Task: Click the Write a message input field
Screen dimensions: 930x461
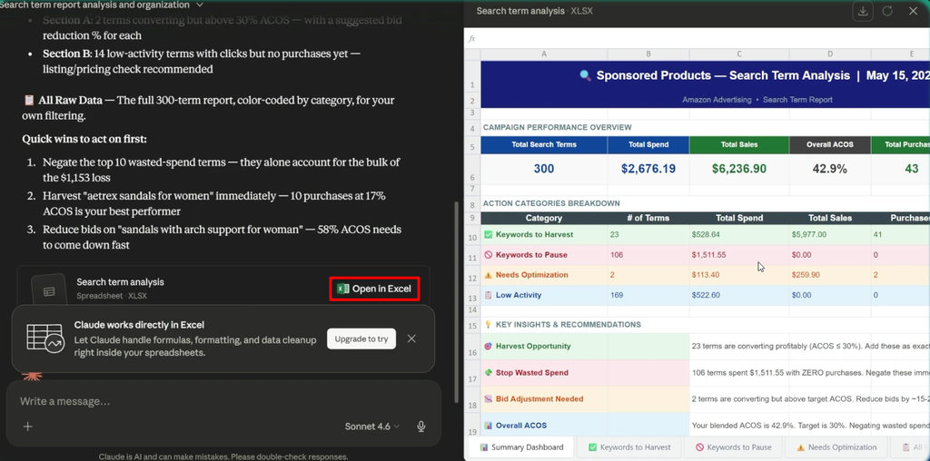Action: coord(223,401)
